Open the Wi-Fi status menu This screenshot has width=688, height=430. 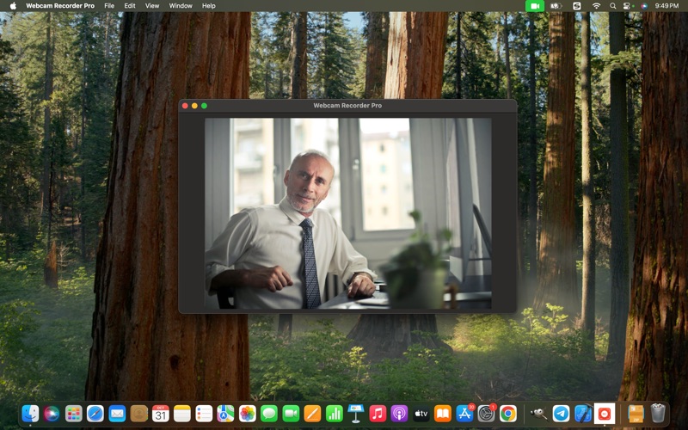click(x=596, y=6)
